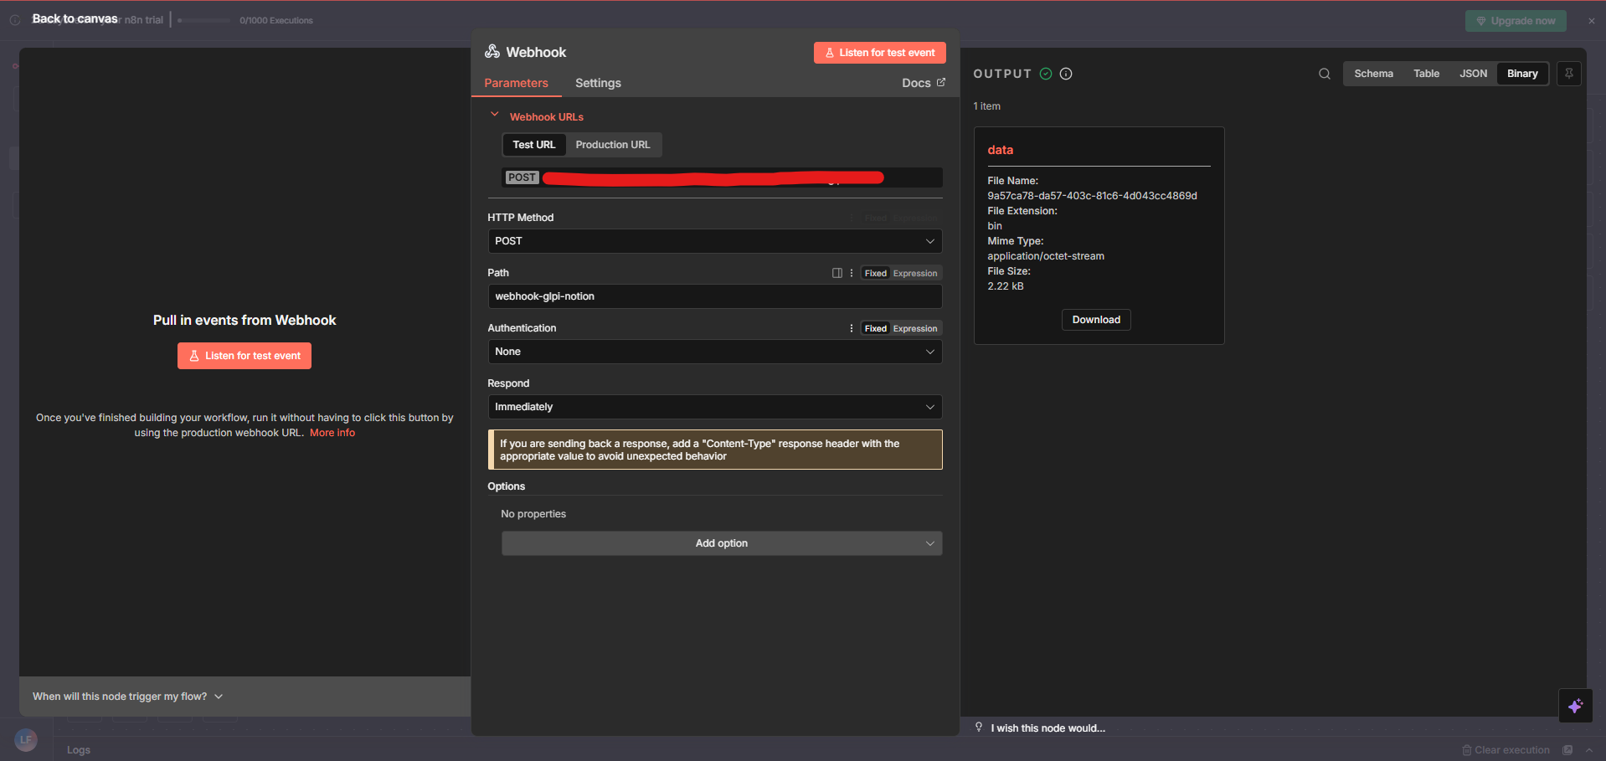Open the More info link
Screen dimensions: 1606x761
point(332,433)
